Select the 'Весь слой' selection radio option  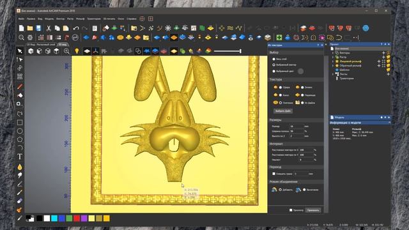pos(274,59)
